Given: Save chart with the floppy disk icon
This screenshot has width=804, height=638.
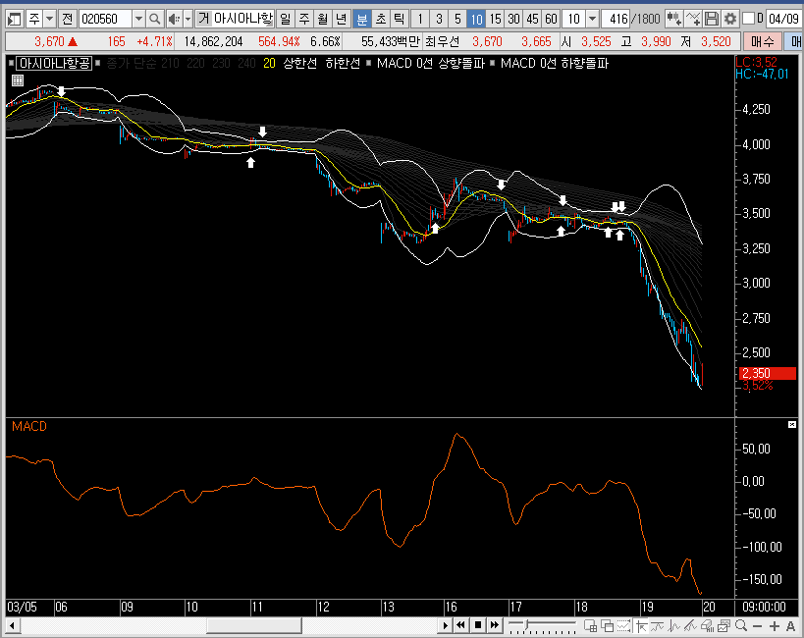Looking at the screenshot, I should click(711, 20).
